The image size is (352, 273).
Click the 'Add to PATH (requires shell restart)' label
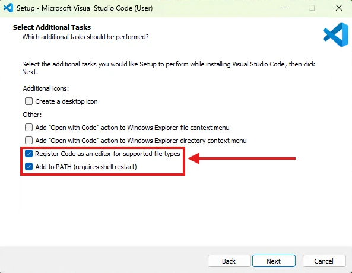pos(86,167)
